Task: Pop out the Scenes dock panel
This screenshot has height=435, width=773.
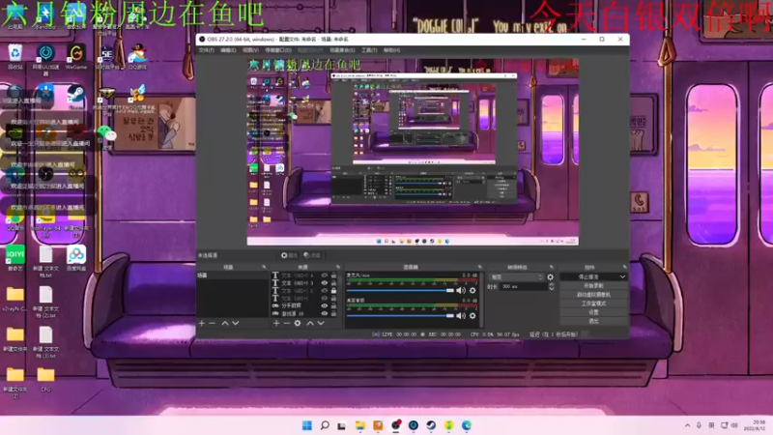Action: point(264,267)
